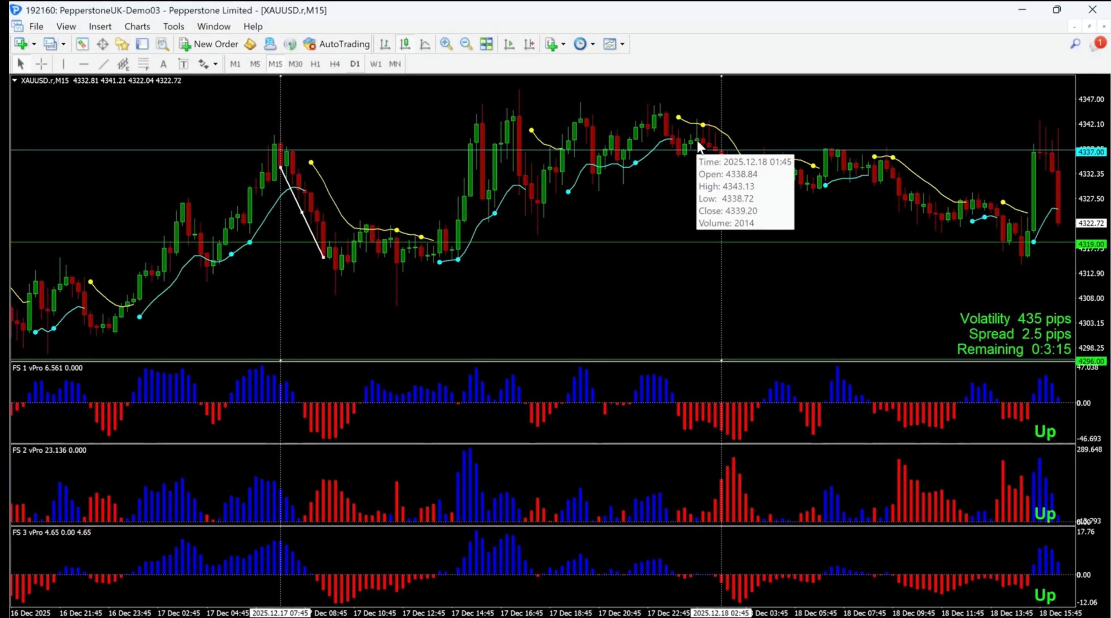Zoom in on the chart
This screenshot has height=618, width=1111.
(x=447, y=44)
